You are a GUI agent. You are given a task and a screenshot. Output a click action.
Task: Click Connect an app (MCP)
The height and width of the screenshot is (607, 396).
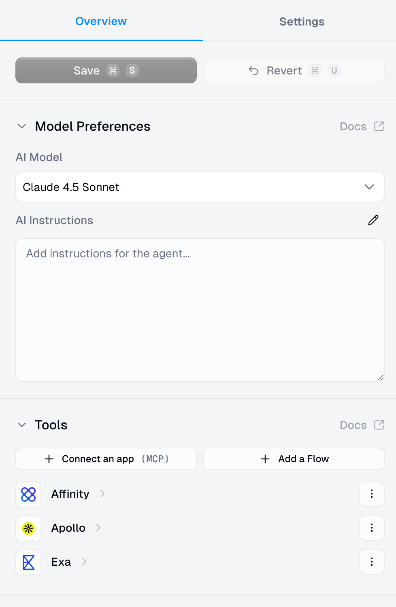[x=106, y=459]
